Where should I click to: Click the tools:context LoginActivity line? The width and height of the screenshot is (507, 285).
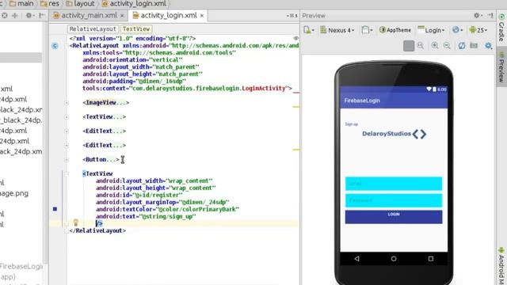[x=187, y=89]
